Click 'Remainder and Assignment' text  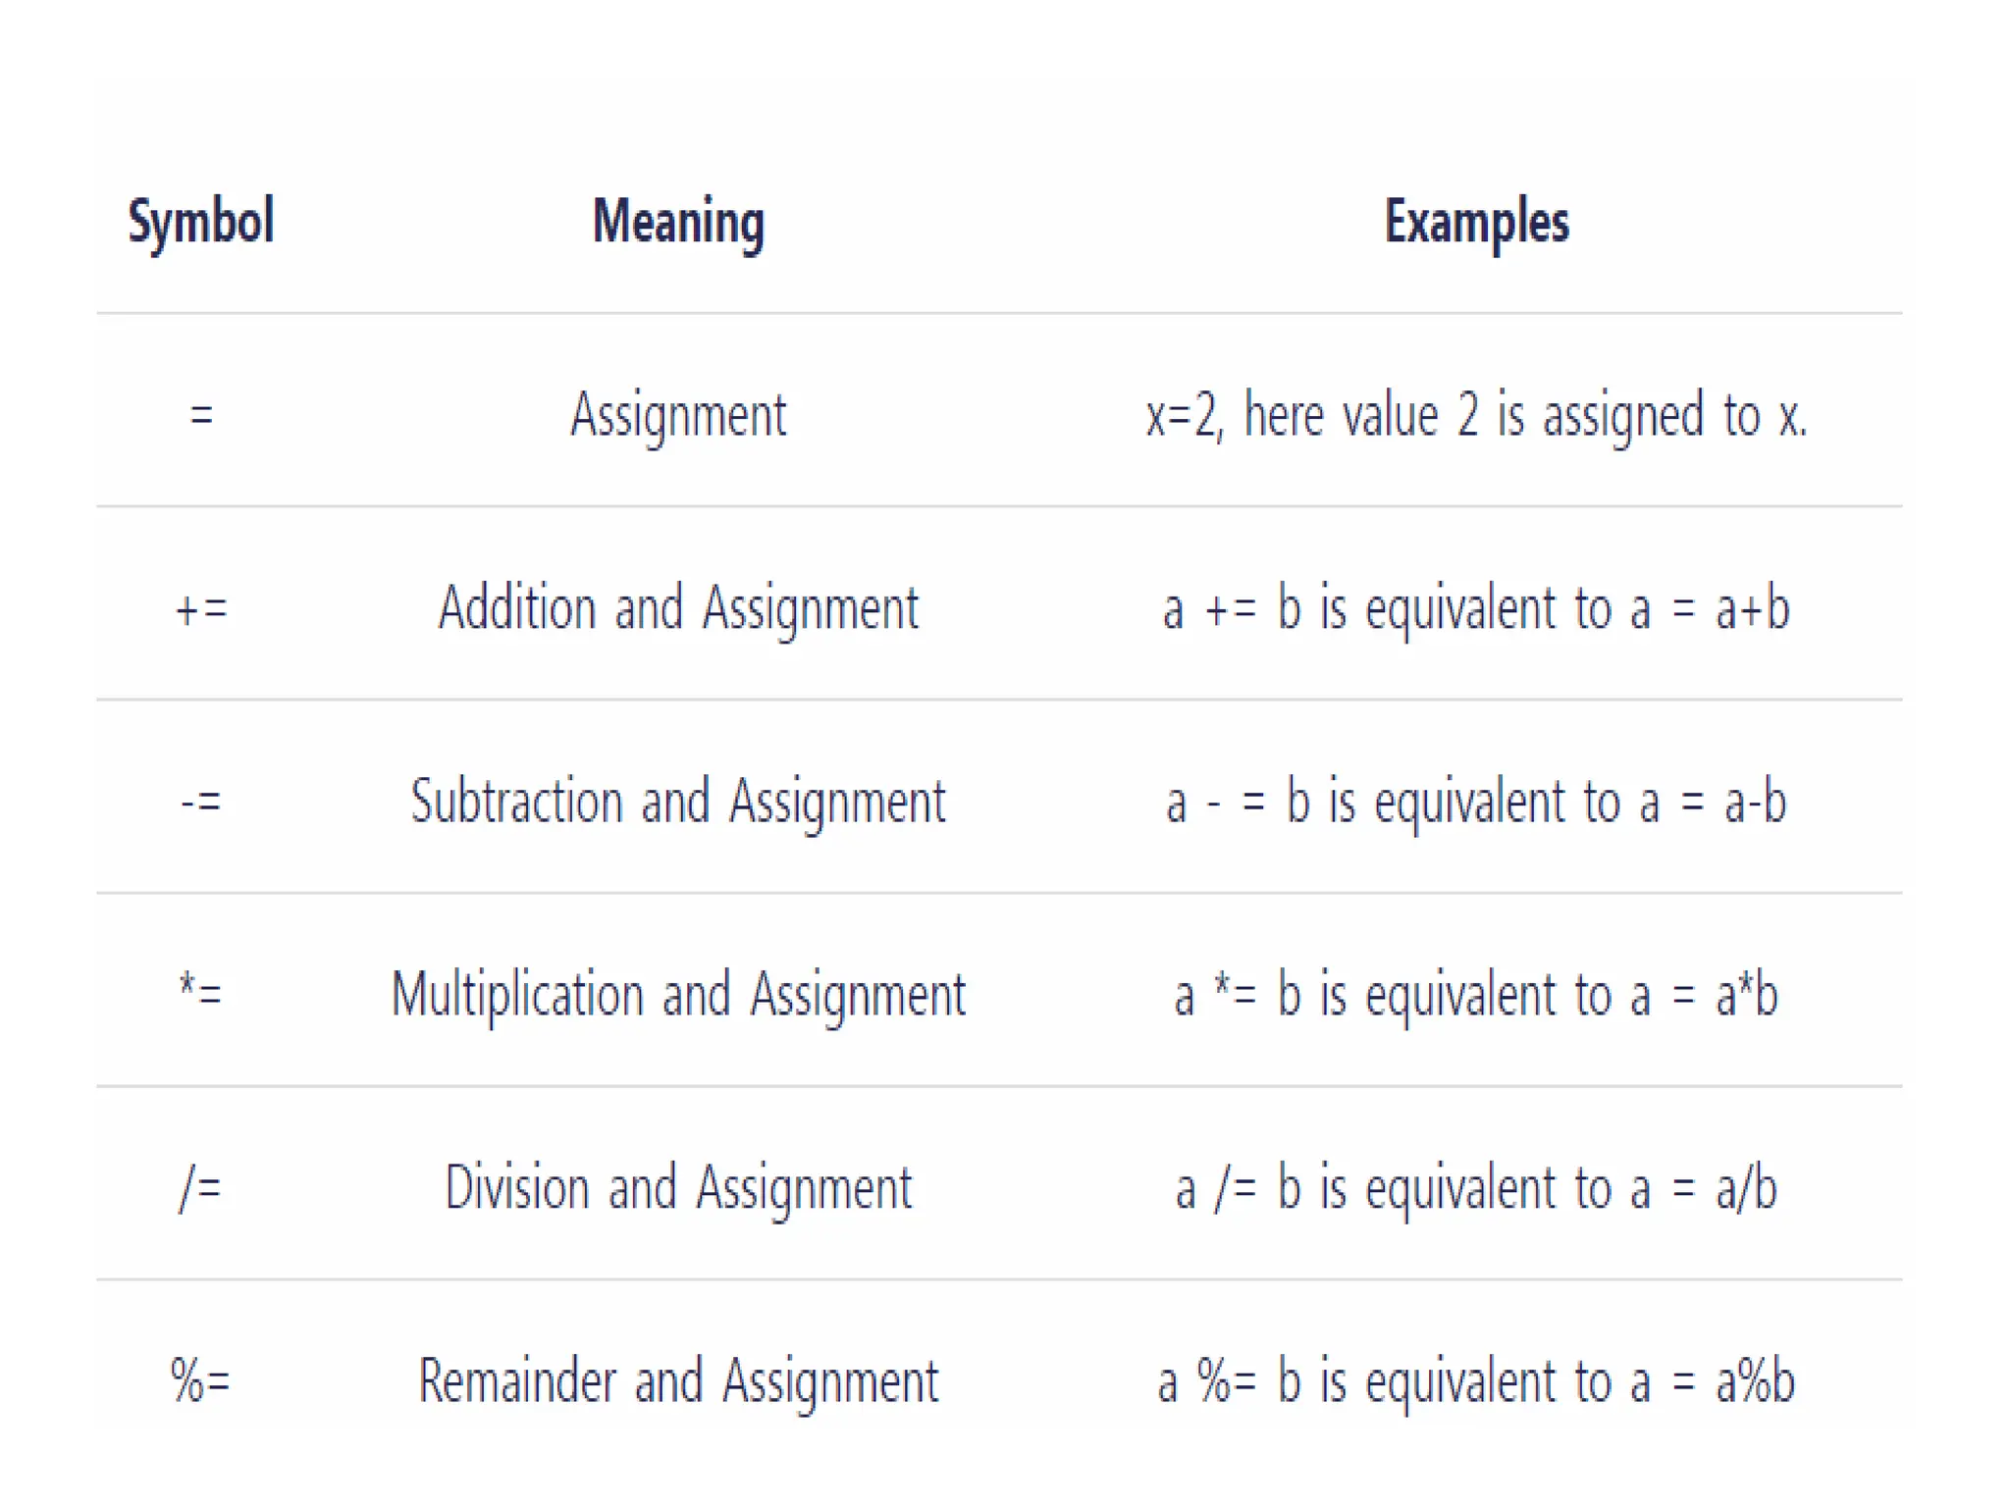[x=678, y=1381]
